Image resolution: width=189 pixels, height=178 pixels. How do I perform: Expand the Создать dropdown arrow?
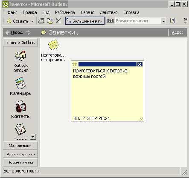[33, 21]
